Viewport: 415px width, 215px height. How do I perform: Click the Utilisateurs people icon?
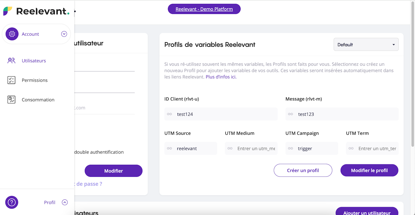coord(11,61)
